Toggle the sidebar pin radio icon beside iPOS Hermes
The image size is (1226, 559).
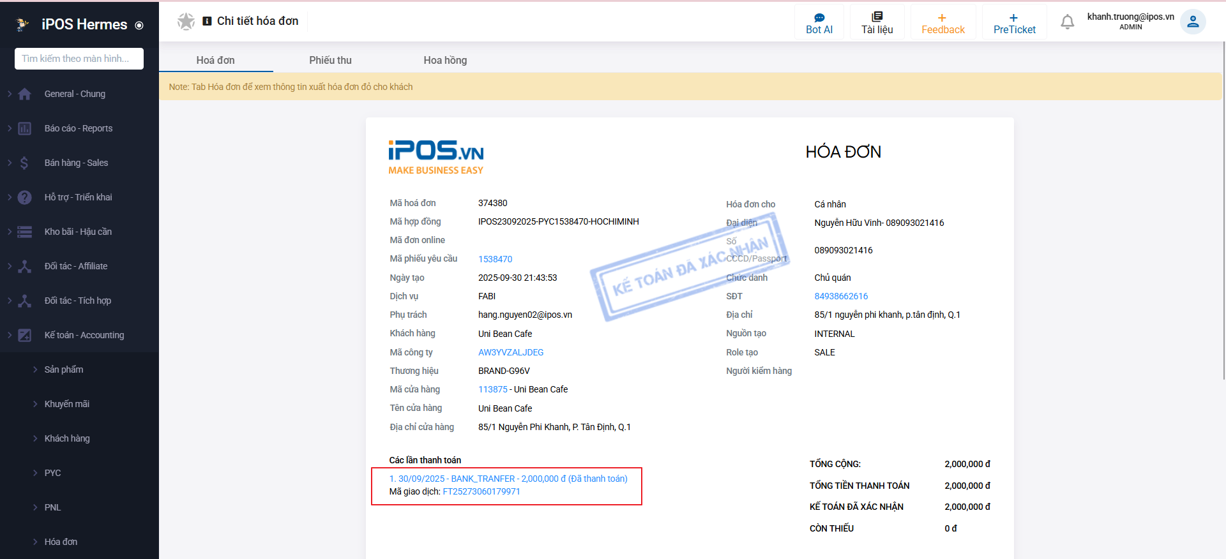pos(139,26)
